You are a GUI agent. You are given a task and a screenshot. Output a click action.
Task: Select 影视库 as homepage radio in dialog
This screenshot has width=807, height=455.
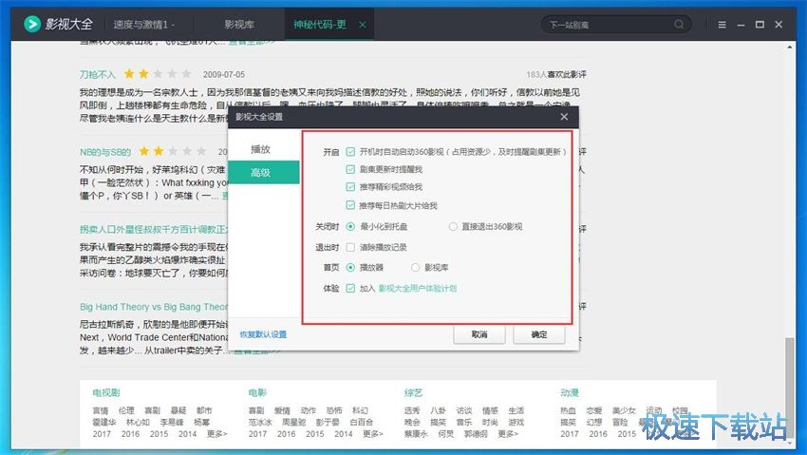click(x=415, y=268)
